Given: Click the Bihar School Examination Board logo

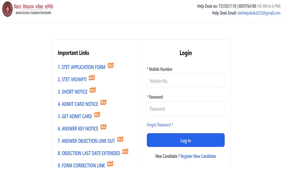Looking at the screenshot, I should pos(8,9).
